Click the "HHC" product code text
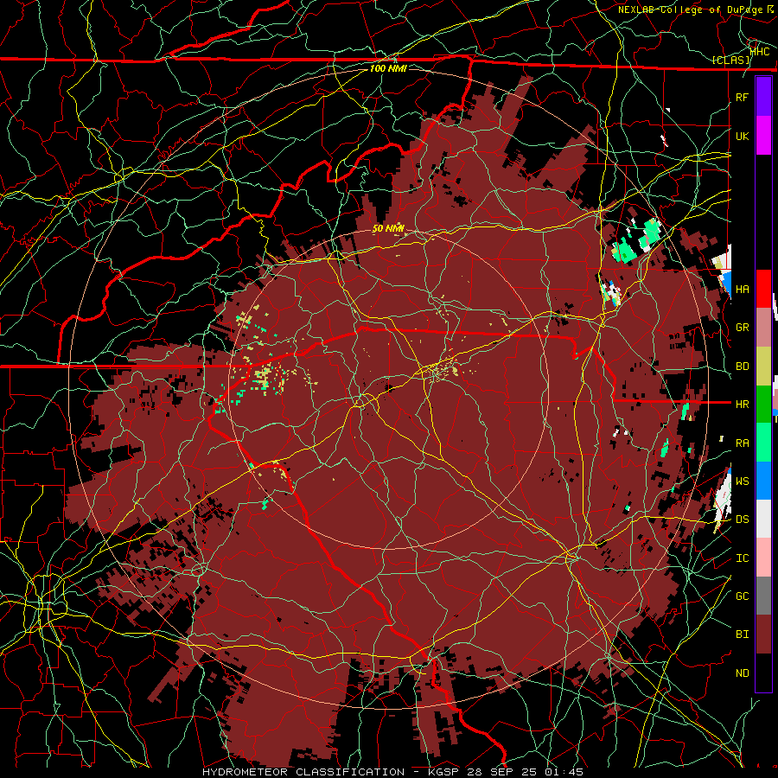Viewport: 778px width, 778px height. 760,52
